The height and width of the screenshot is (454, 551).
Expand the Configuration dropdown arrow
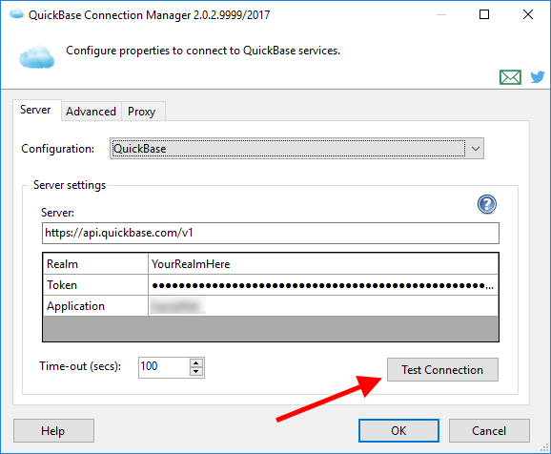pyautogui.click(x=476, y=149)
